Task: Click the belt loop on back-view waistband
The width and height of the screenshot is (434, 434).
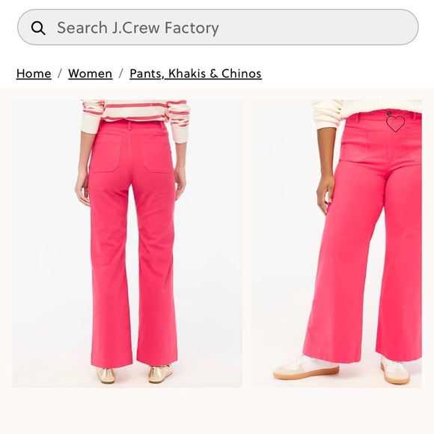Action: [x=129, y=125]
